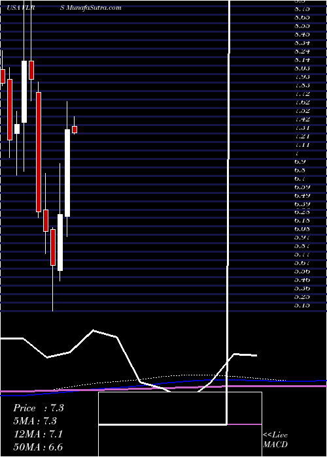Click the last small red candlestick
This screenshot has width=327, height=457.
click(x=75, y=129)
